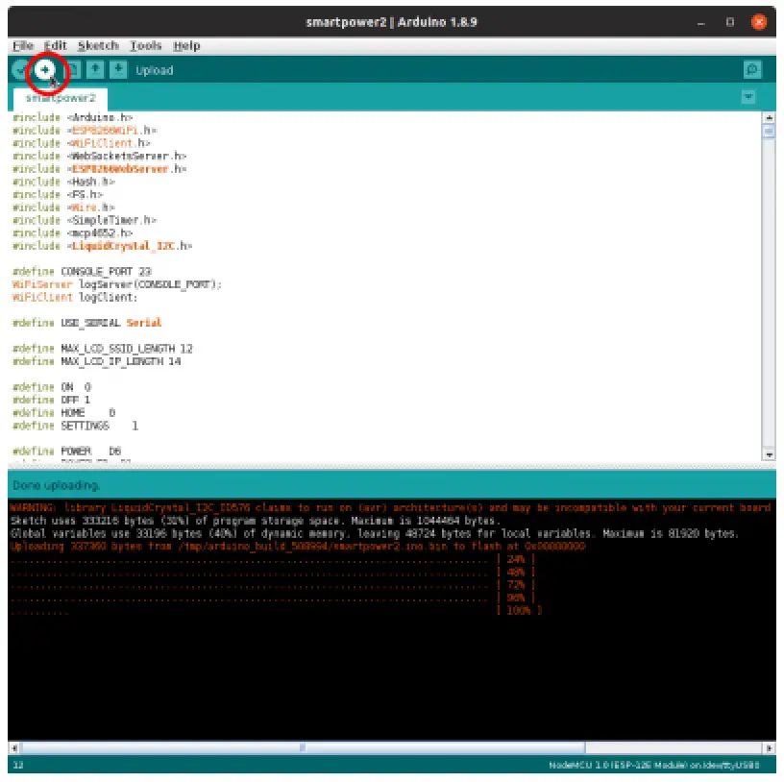Create a new sketch with New icon

pos(72,70)
